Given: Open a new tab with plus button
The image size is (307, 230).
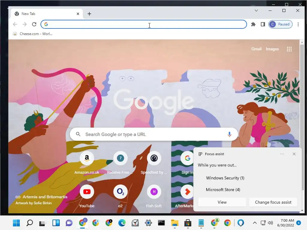Looking at the screenshot, I should tap(89, 14).
